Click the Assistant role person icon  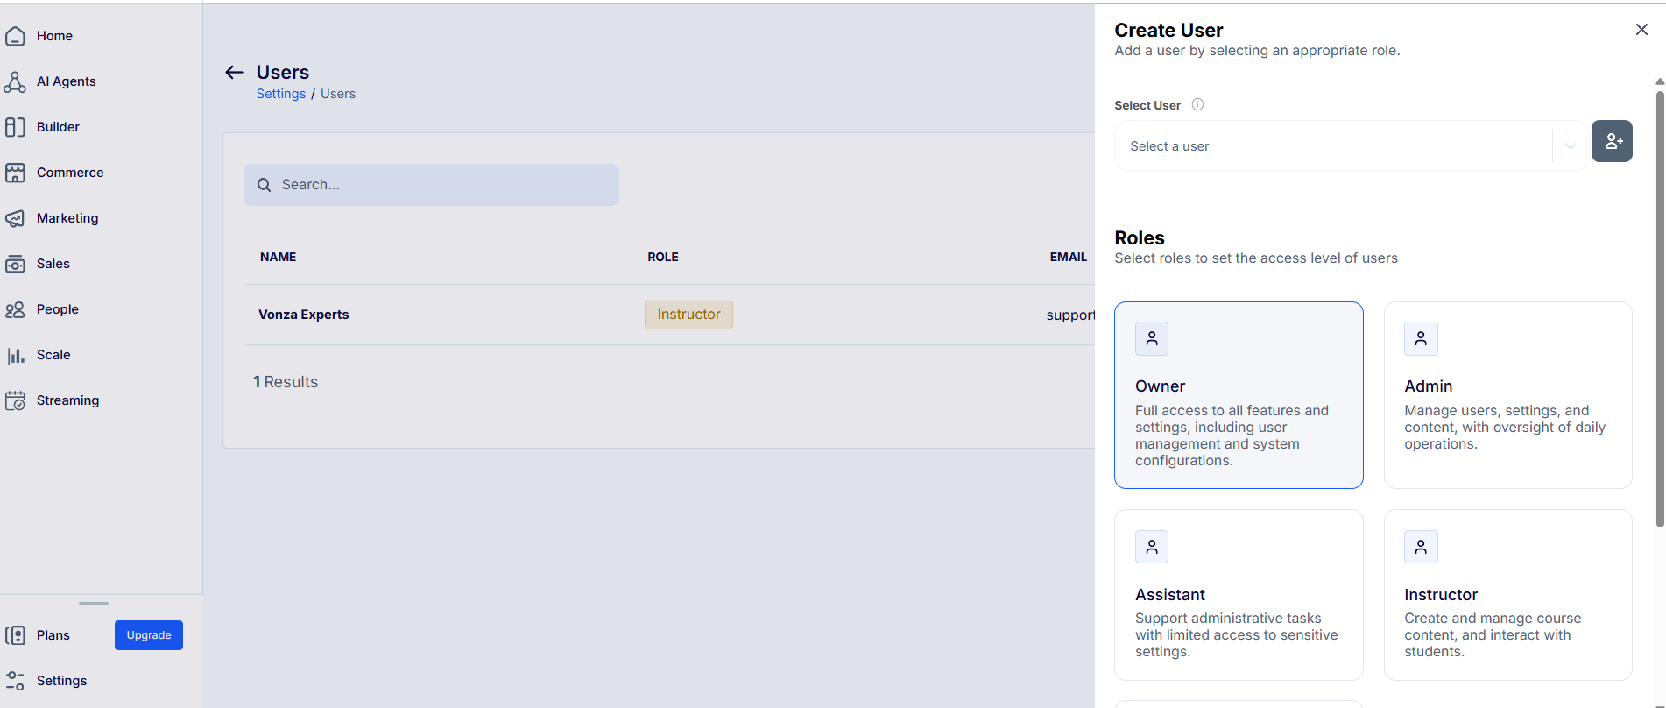[x=1152, y=547]
